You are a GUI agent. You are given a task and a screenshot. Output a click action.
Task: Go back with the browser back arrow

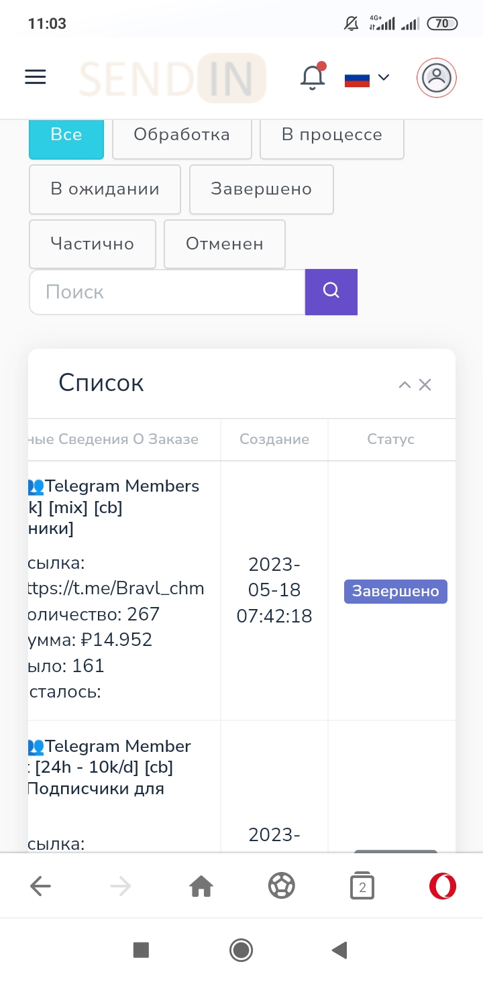(40, 887)
